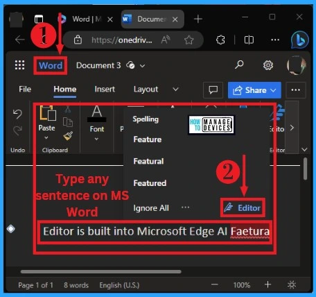
Task: Open Editor from the spelling menu
Action: (242, 207)
